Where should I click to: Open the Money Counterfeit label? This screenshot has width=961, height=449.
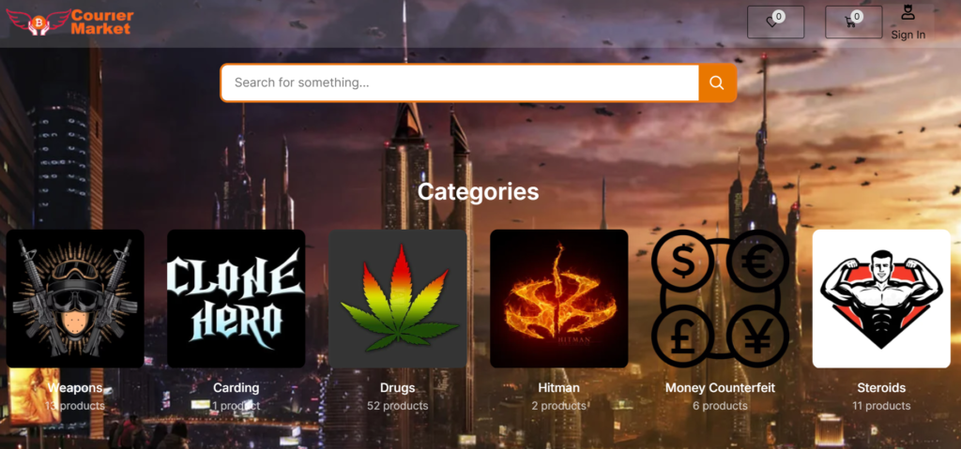[720, 388]
